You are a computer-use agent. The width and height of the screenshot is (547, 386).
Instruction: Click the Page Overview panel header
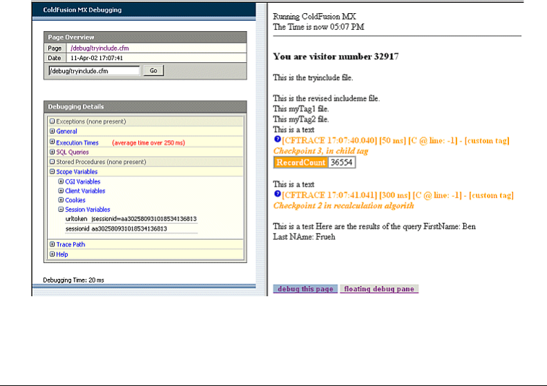[x=145, y=37]
